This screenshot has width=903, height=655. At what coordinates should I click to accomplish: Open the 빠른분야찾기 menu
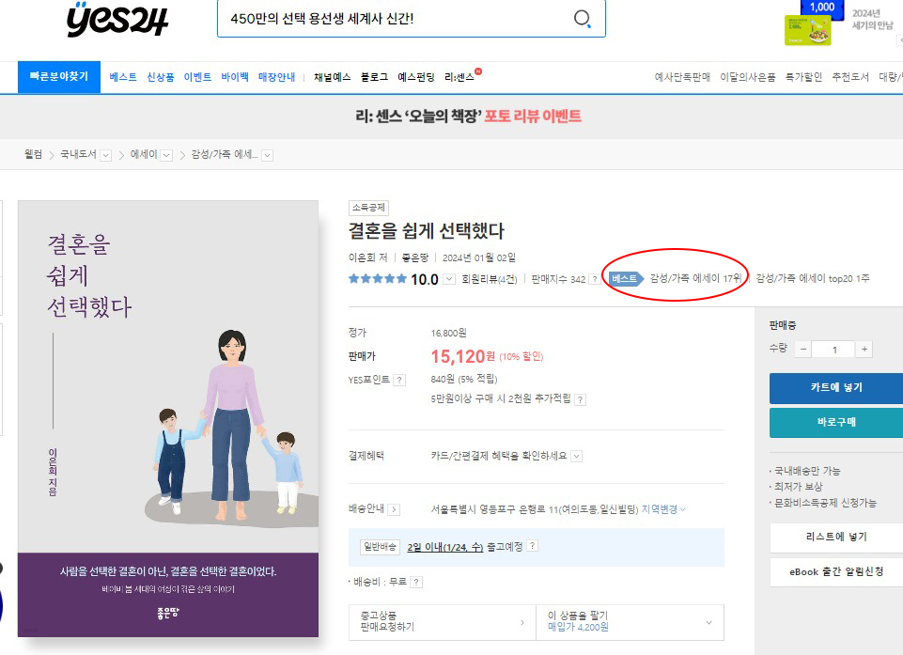[x=59, y=77]
